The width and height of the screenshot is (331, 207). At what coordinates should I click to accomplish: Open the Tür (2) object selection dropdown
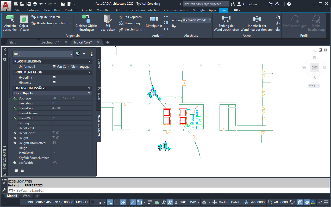click(x=43, y=54)
